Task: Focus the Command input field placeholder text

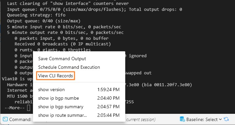Action: (141, 119)
